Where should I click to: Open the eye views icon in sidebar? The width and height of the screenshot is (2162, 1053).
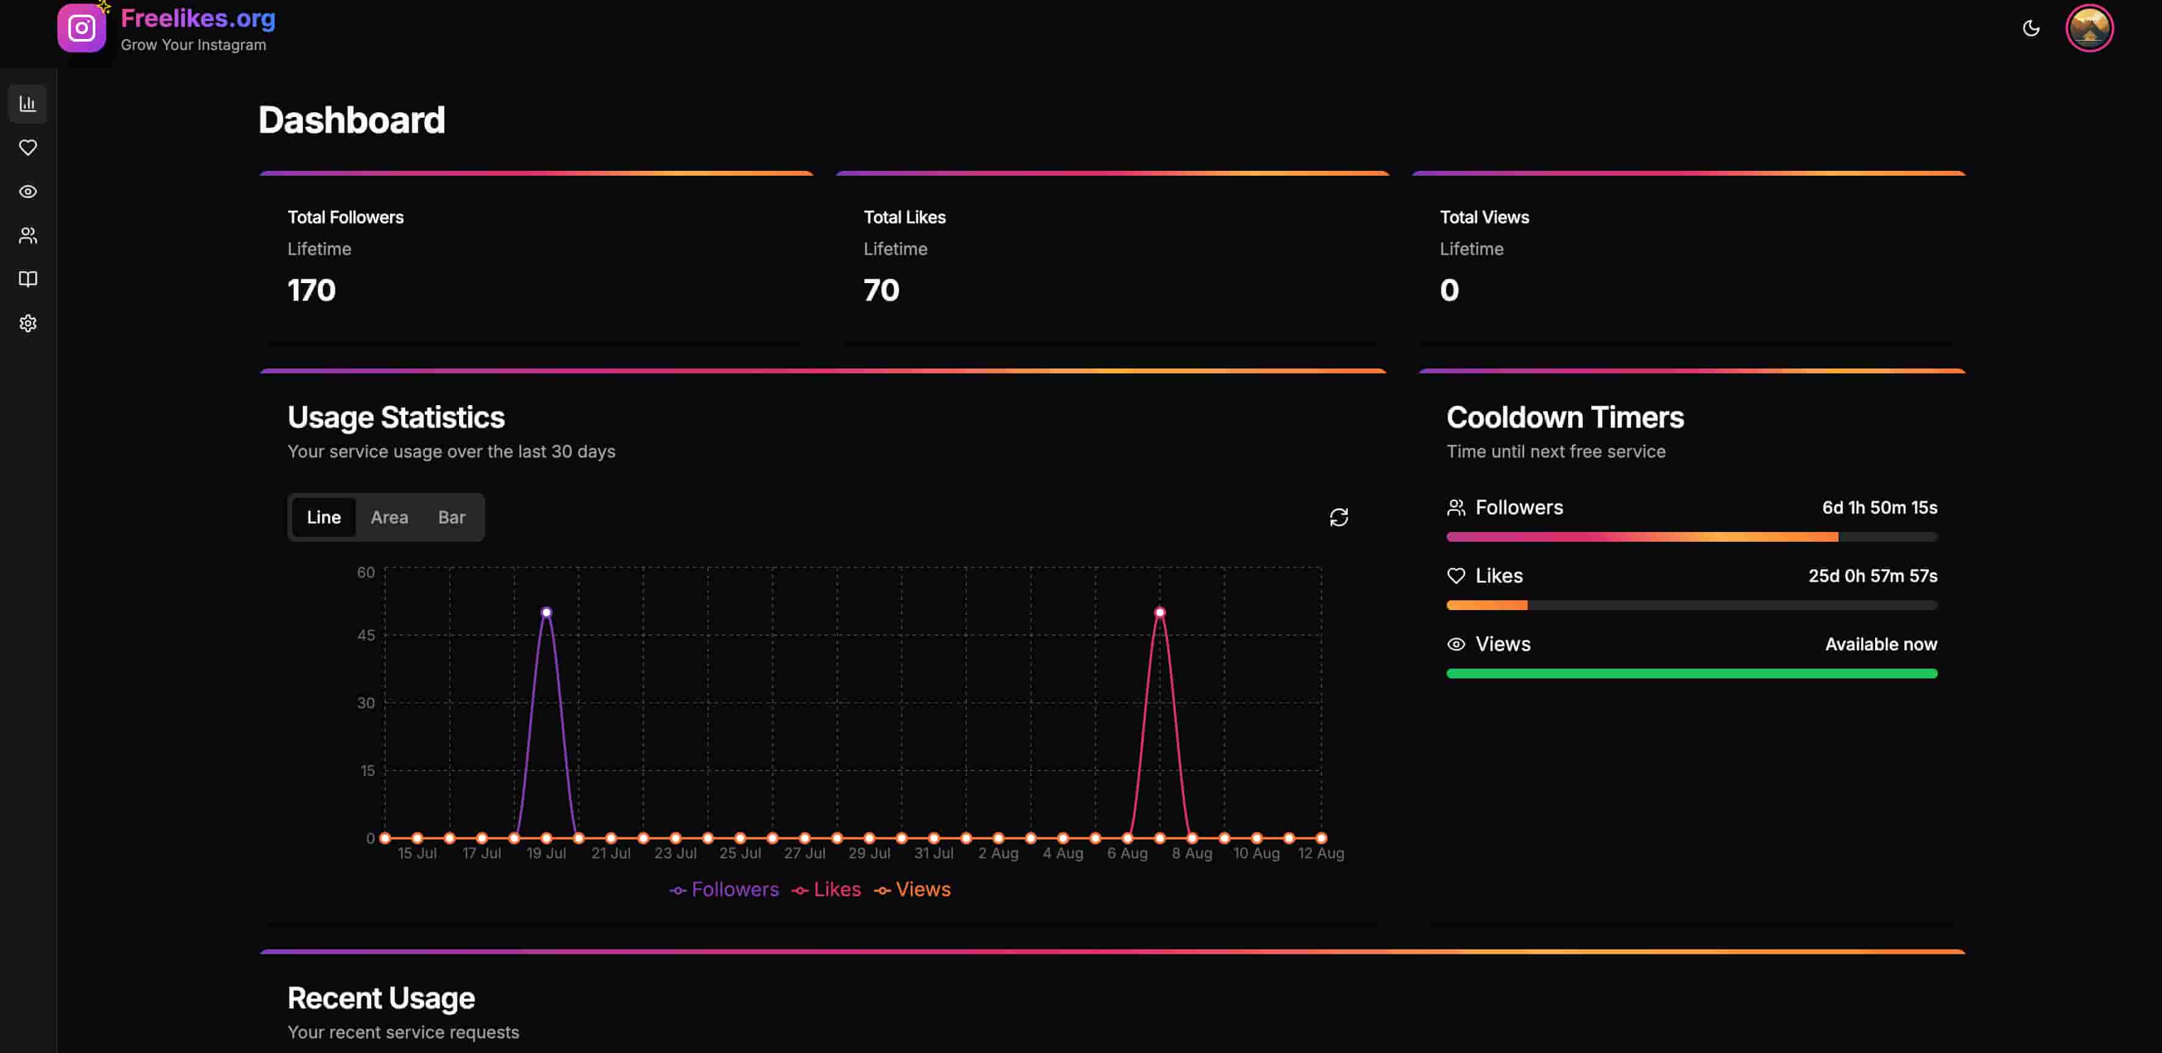click(x=27, y=192)
